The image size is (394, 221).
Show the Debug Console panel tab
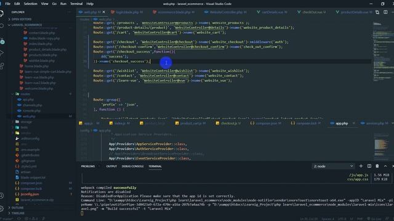(x=132, y=166)
